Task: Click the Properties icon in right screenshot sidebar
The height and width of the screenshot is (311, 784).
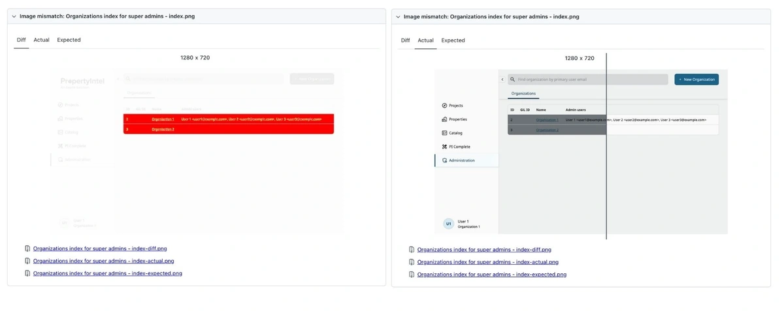Action: click(444, 119)
